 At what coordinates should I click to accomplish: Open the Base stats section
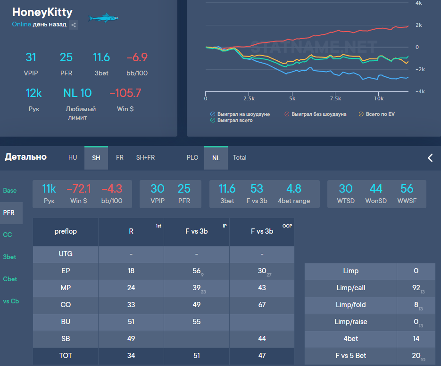tap(10, 191)
